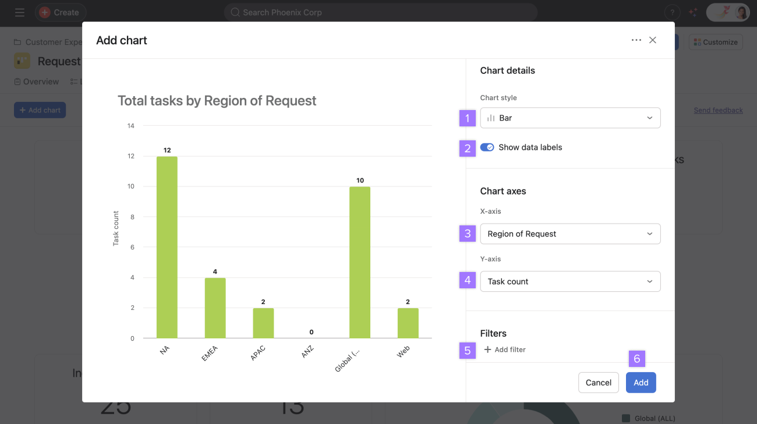Click the Customer Experience folder icon
Screen dimensions: 757x424
click(17, 41)
